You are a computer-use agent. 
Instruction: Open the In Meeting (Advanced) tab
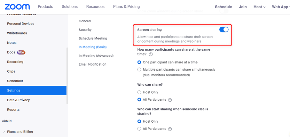click(96, 55)
